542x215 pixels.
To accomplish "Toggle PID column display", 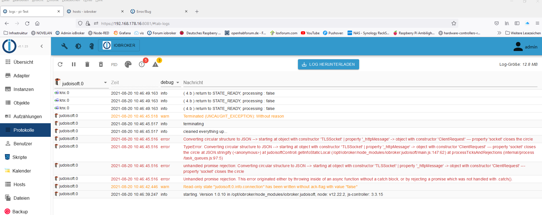I will pyautogui.click(x=114, y=65).
